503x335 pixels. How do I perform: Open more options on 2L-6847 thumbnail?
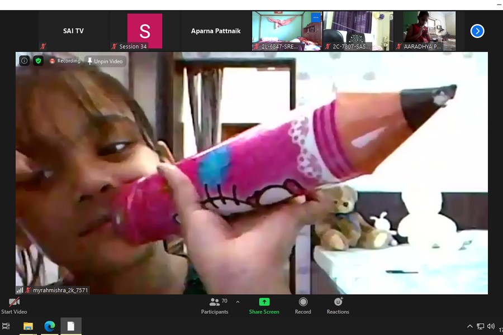(x=315, y=17)
